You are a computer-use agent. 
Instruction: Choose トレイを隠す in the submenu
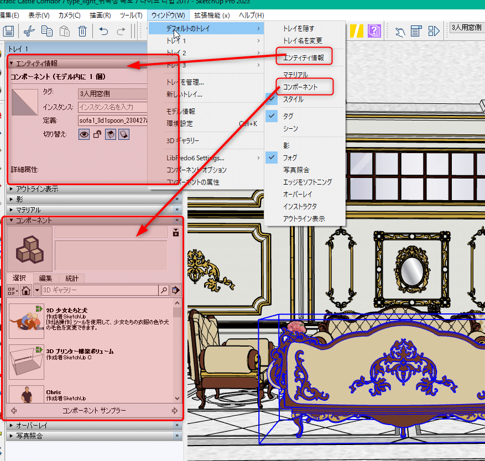coord(299,29)
